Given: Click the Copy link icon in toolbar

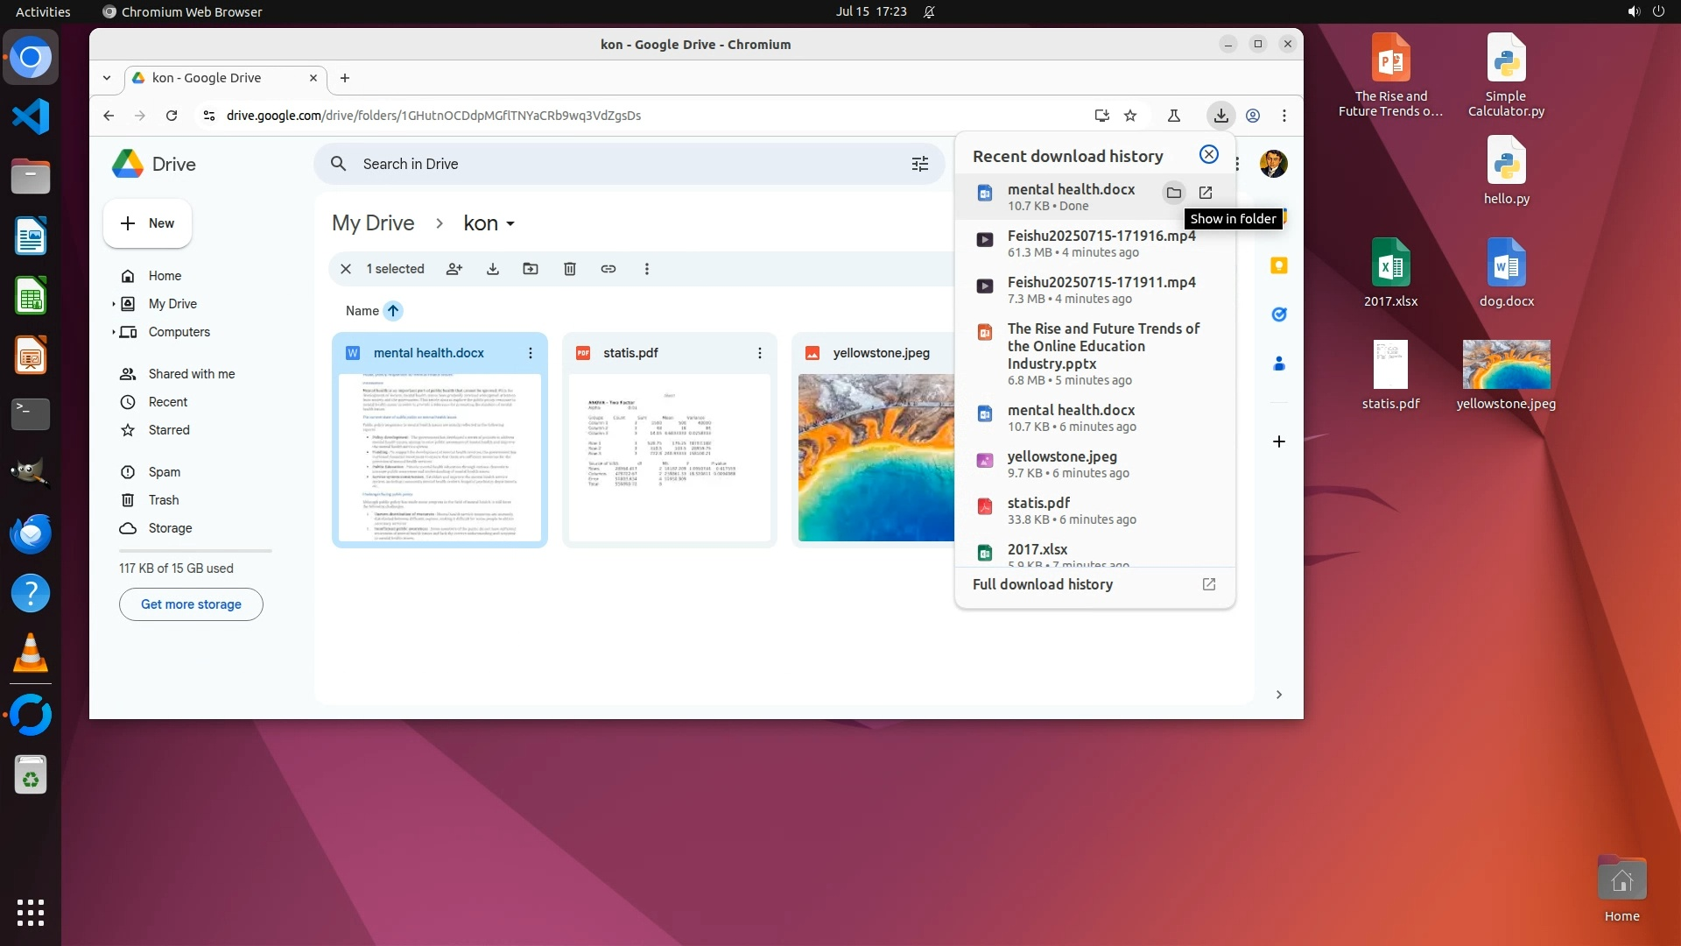Looking at the screenshot, I should click(x=608, y=269).
